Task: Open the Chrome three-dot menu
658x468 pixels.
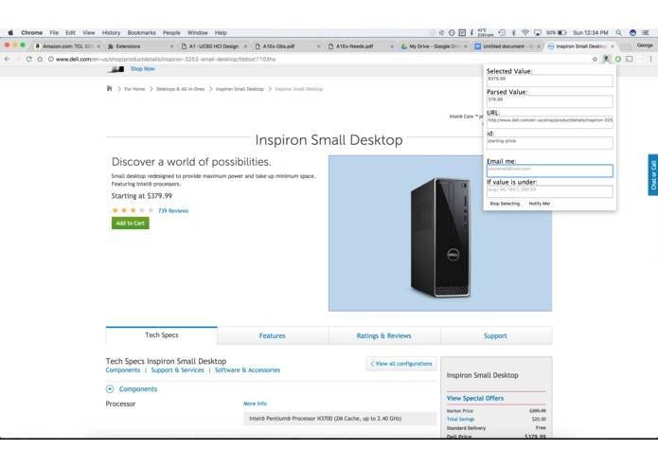Action: [x=650, y=59]
